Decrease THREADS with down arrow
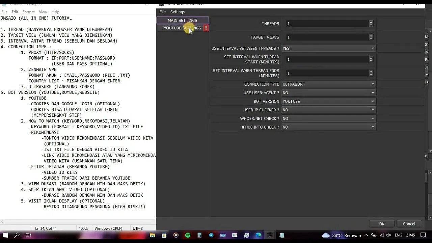The image size is (432, 243). point(371,25)
